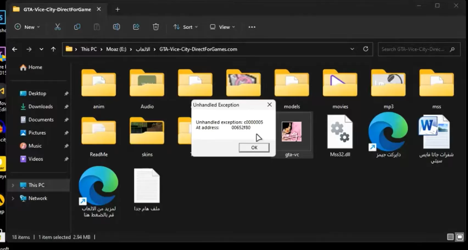Refresh the current folder view
This screenshot has height=250, width=468.
366,49
